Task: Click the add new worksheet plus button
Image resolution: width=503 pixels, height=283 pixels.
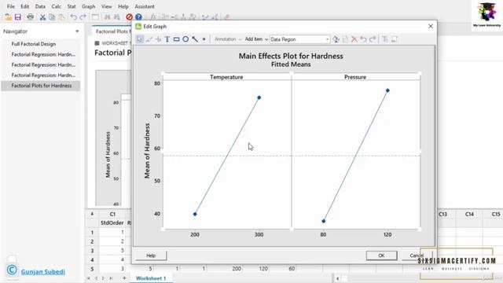Action: pyautogui.click(x=124, y=278)
